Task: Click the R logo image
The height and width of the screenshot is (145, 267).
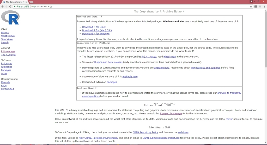Action: pyautogui.click(x=10, y=17)
